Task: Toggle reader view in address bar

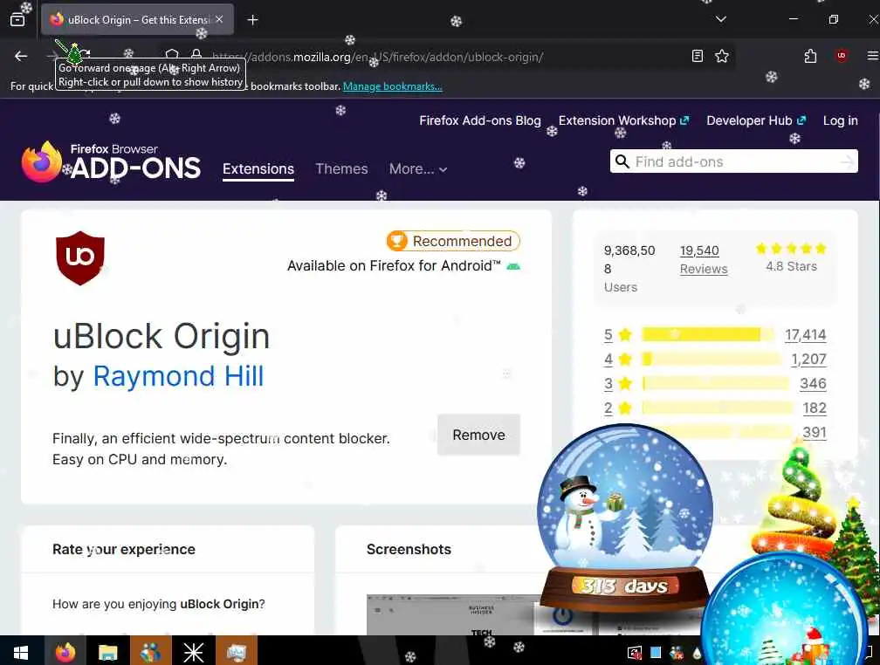Action: [697, 56]
